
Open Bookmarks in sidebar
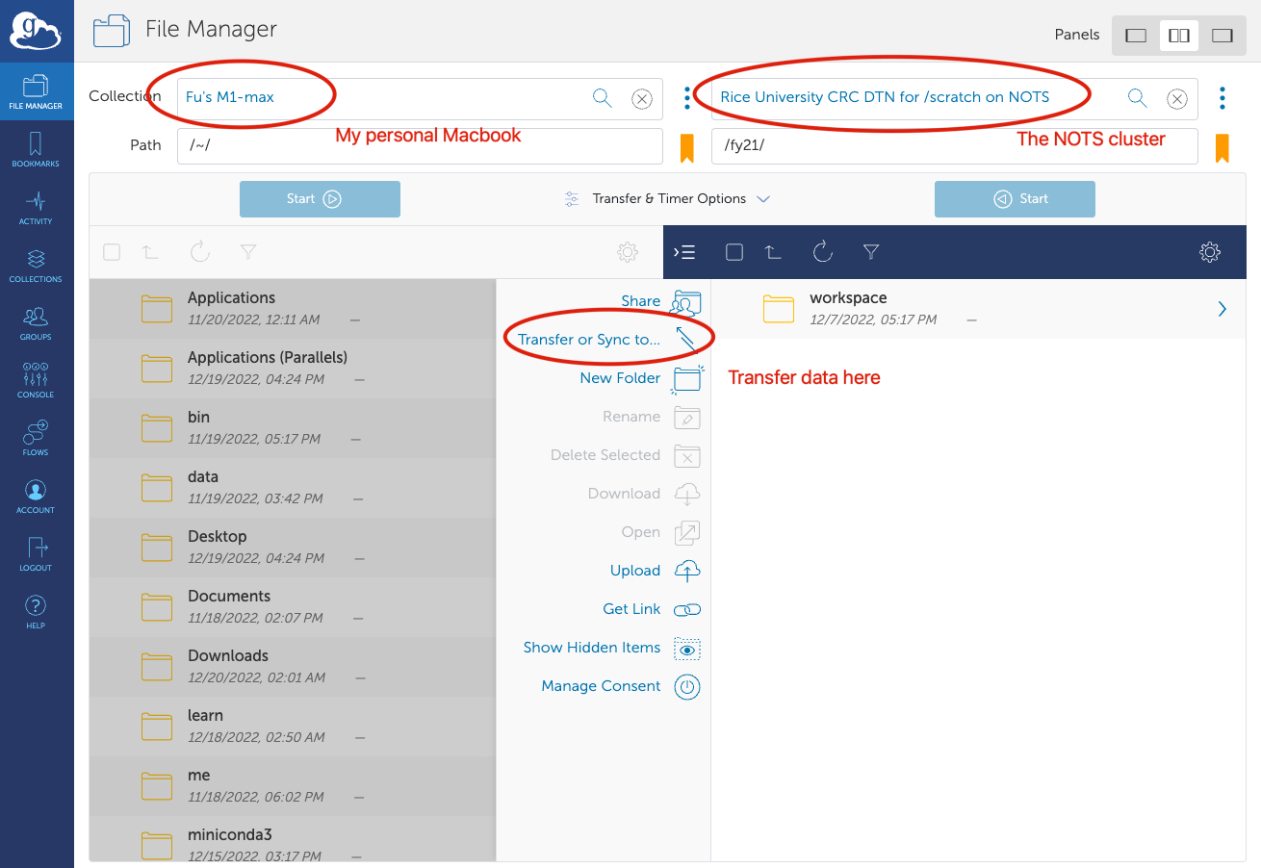[x=37, y=150]
